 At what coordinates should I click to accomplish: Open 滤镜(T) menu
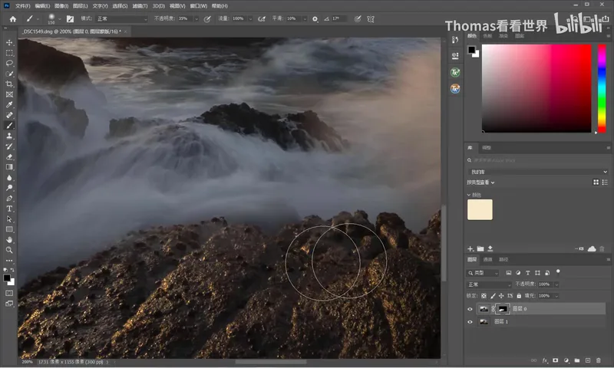[x=140, y=6]
